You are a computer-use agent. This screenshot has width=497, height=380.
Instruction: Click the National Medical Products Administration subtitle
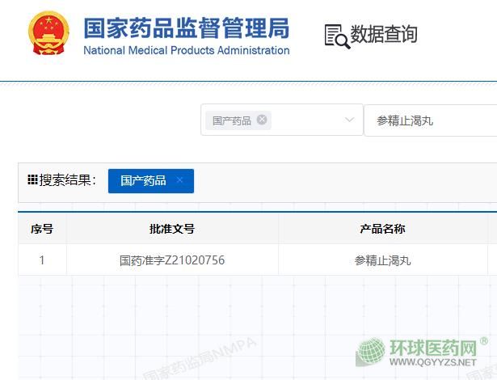(x=186, y=51)
